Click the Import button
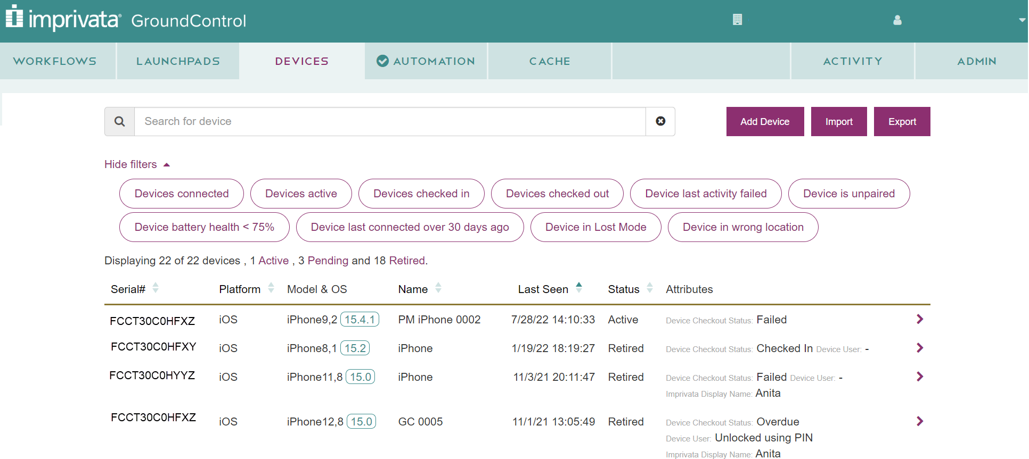Viewport: 1029px width, 459px height. click(x=839, y=122)
